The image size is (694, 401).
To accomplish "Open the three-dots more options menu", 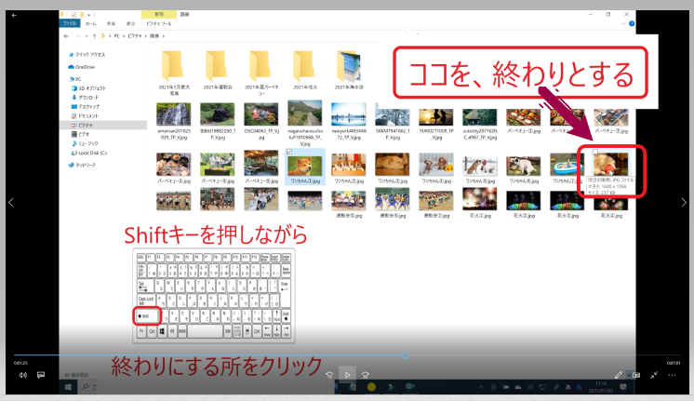I will (674, 375).
